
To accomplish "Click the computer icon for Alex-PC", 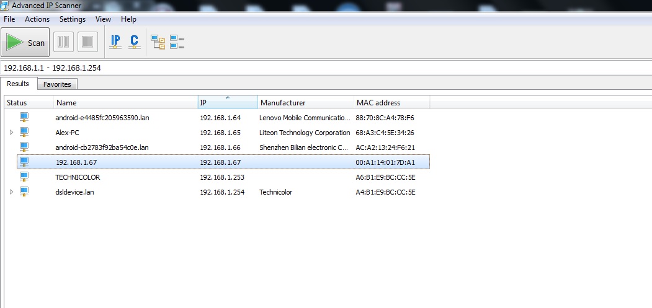I will click(24, 133).
